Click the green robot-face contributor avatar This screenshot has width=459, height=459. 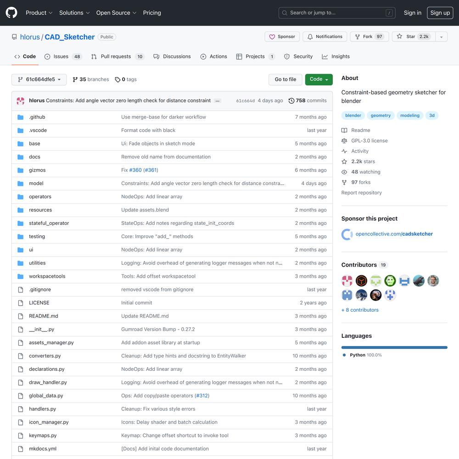click(390, 281)
